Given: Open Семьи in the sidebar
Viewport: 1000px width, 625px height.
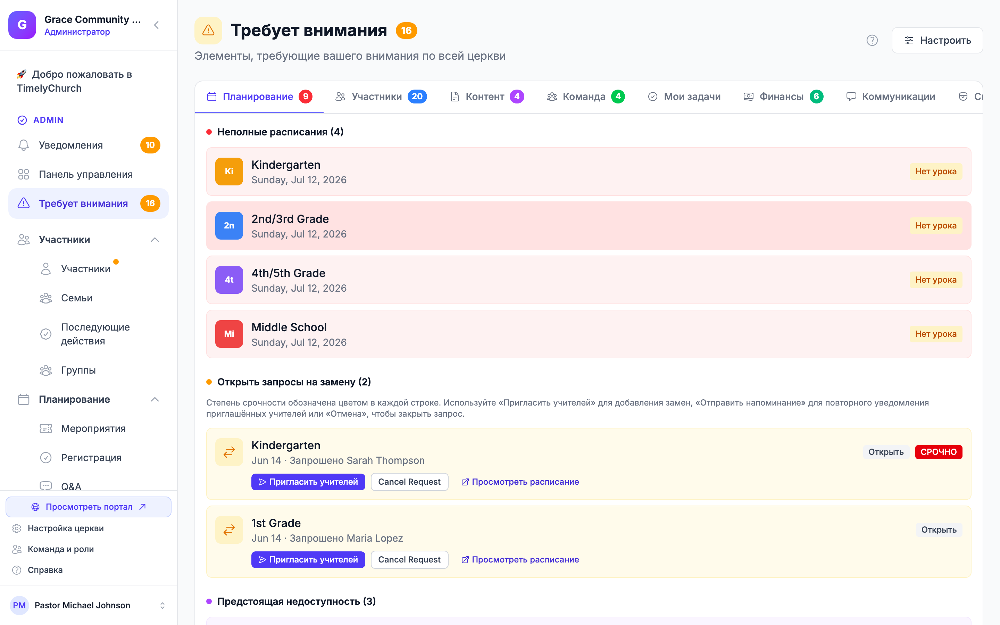Looking at the screenshot, I should pyautogui.click(x=77, y=298).
